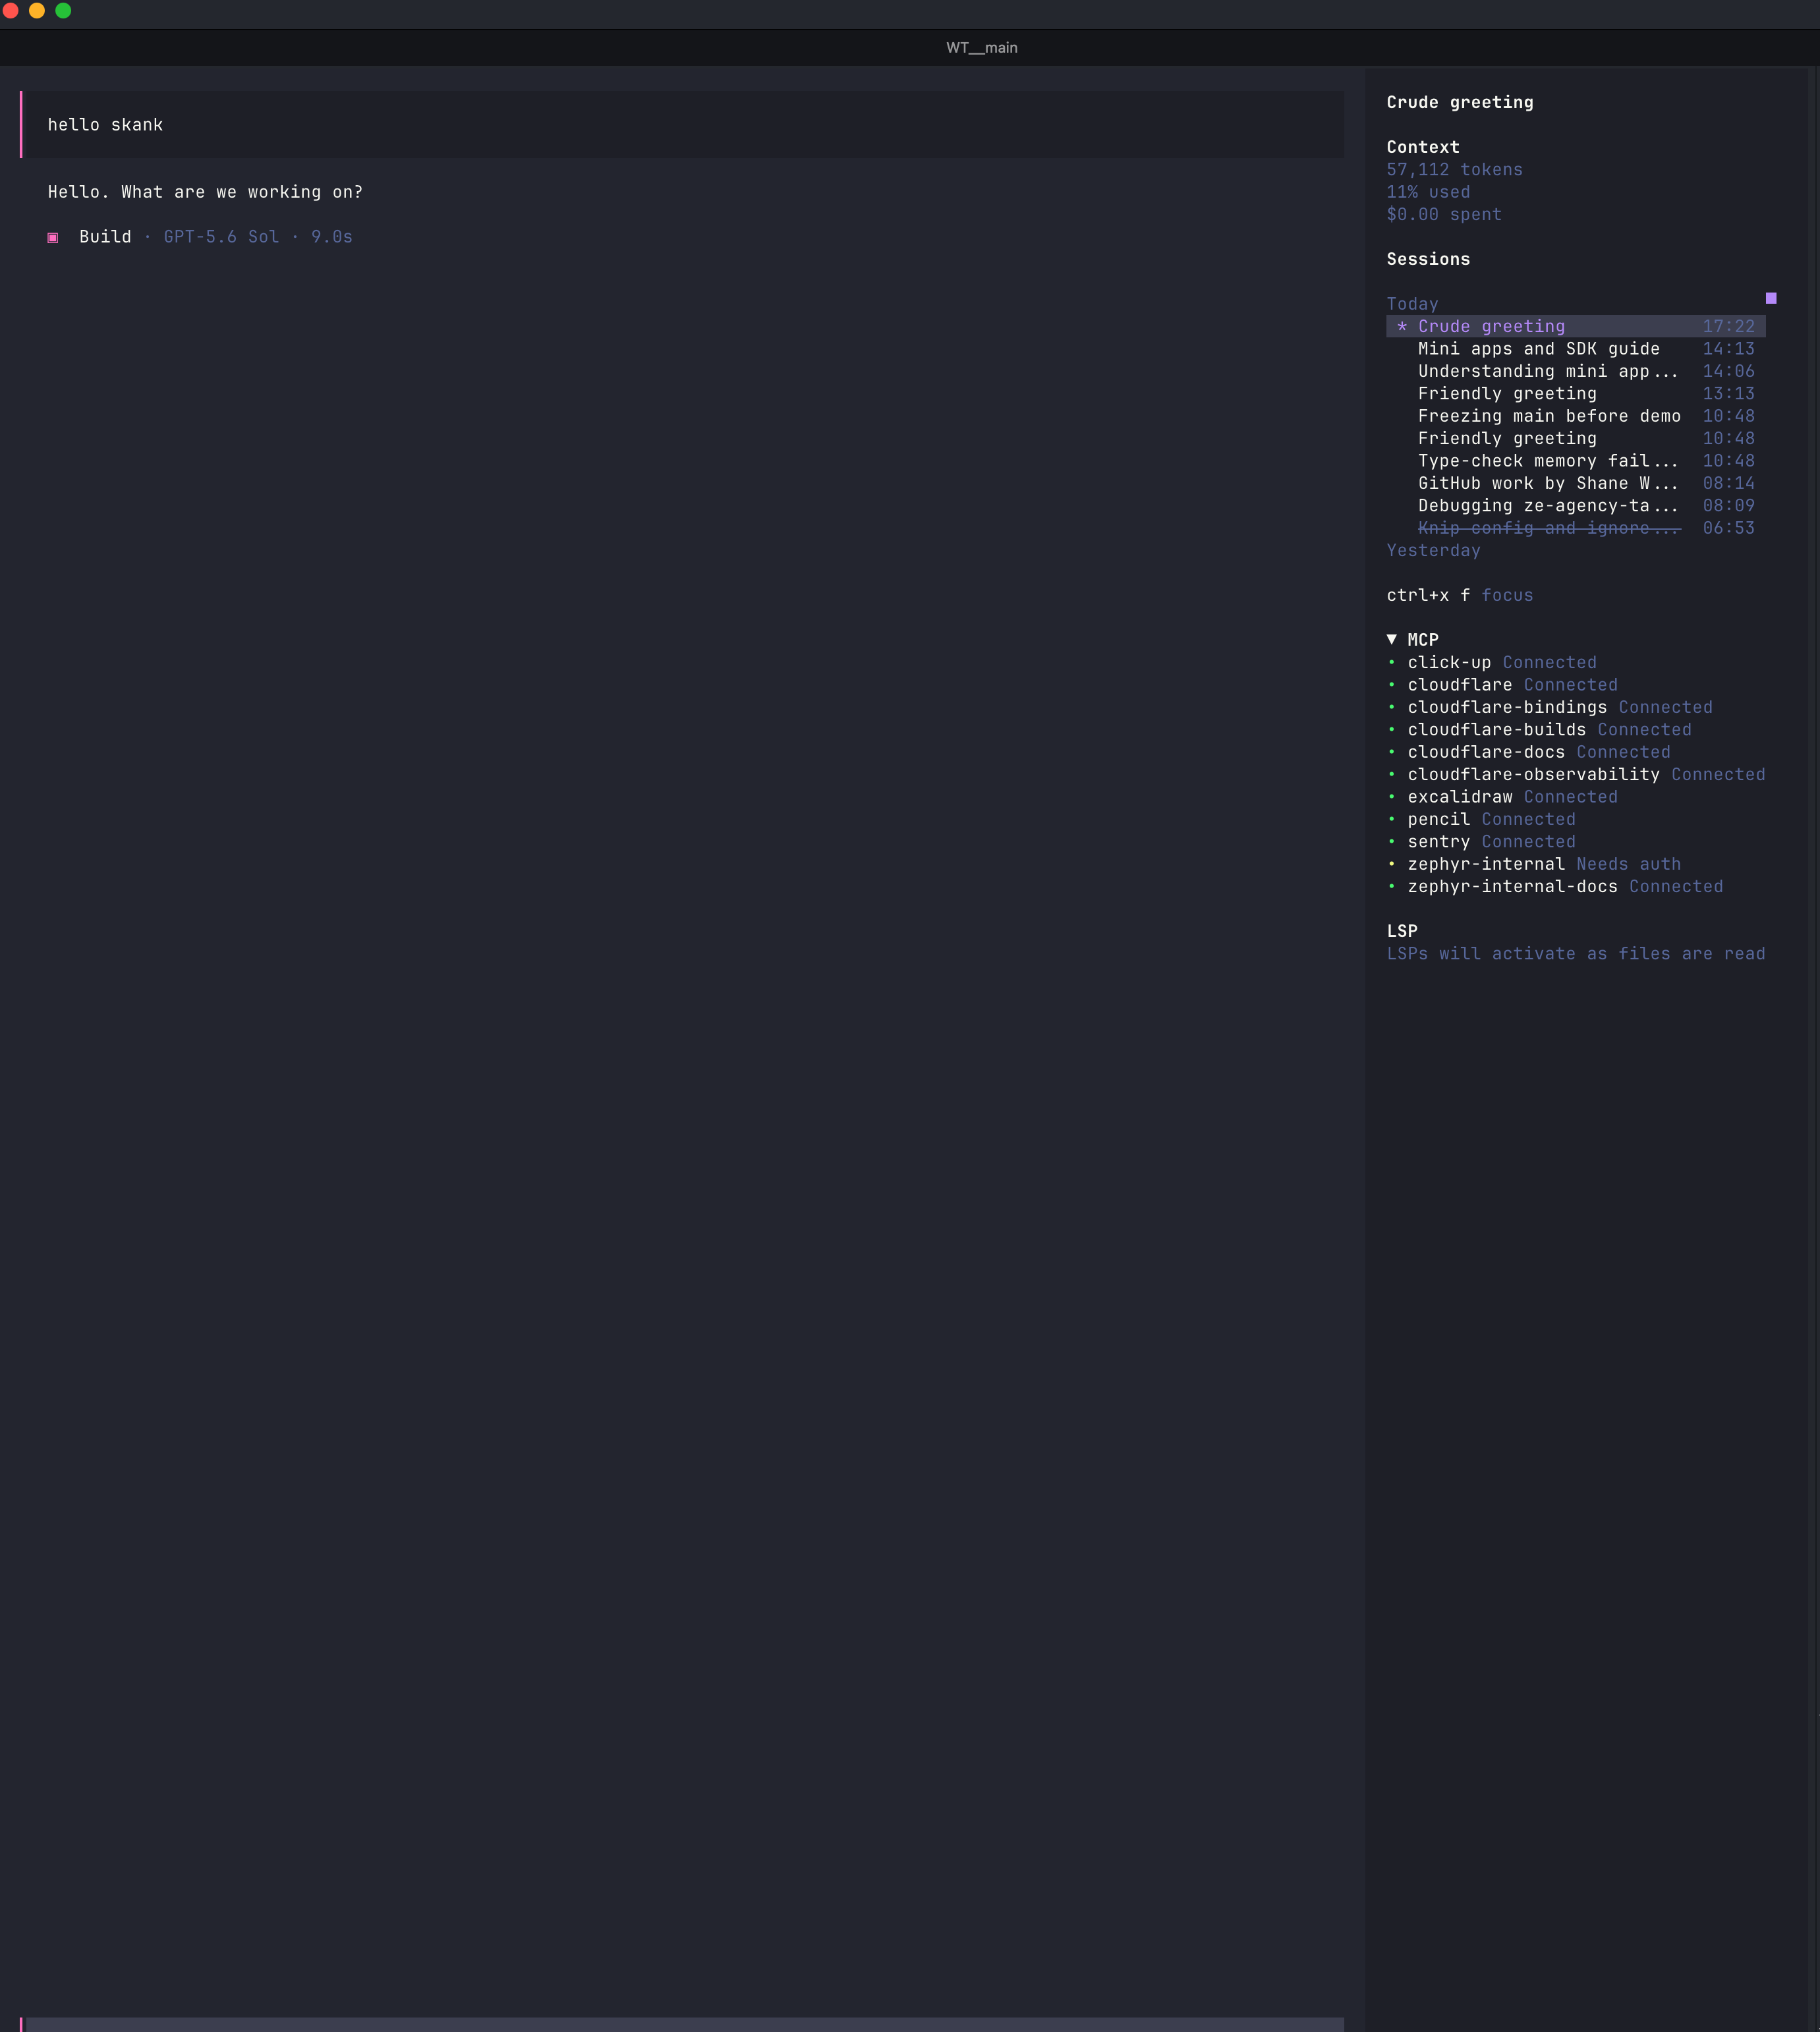Image resolution: width=1820 pixels, height=2032 pixels.
Task: Click the LSPs will activate as files are read note
Action: click(x=1575, y=954)
